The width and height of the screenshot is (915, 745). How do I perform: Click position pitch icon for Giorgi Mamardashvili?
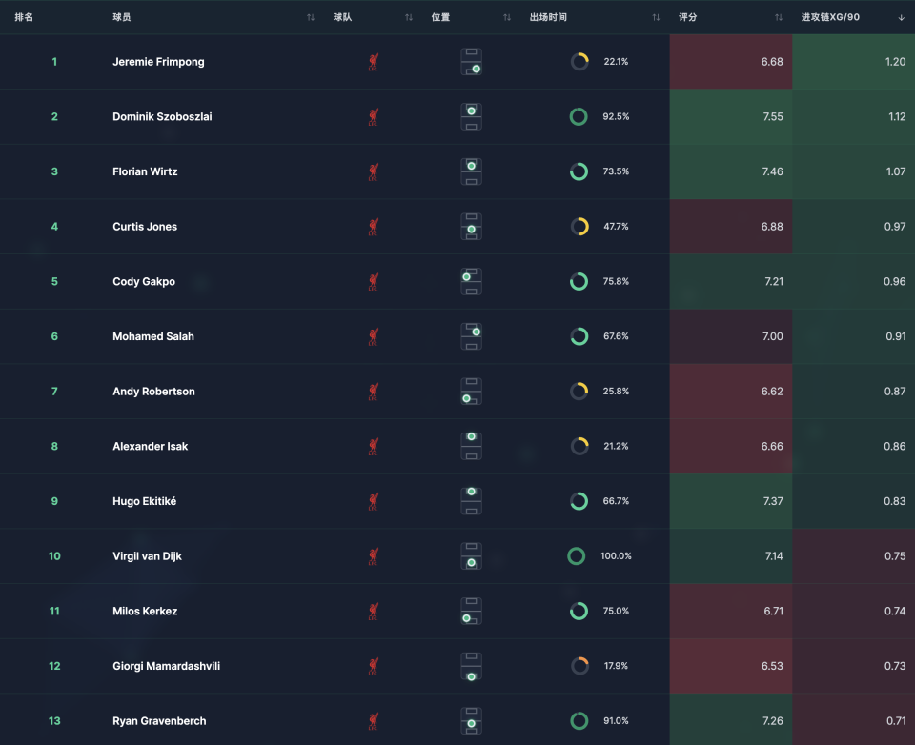click(471, 666)
